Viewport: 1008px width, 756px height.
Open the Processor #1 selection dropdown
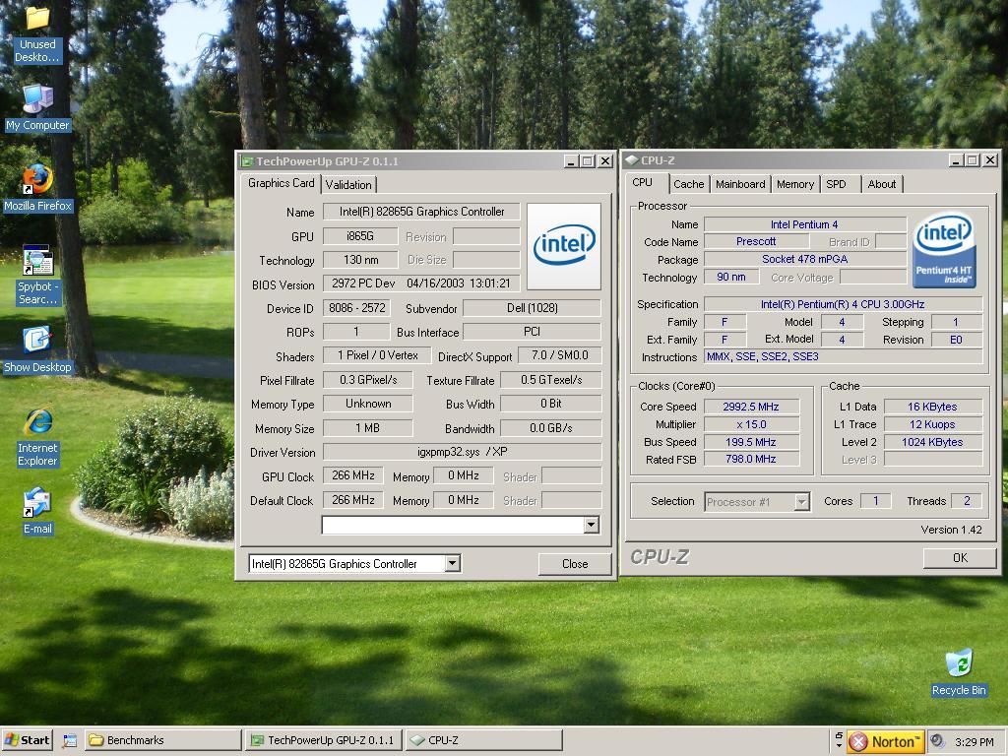click(801, 502)
